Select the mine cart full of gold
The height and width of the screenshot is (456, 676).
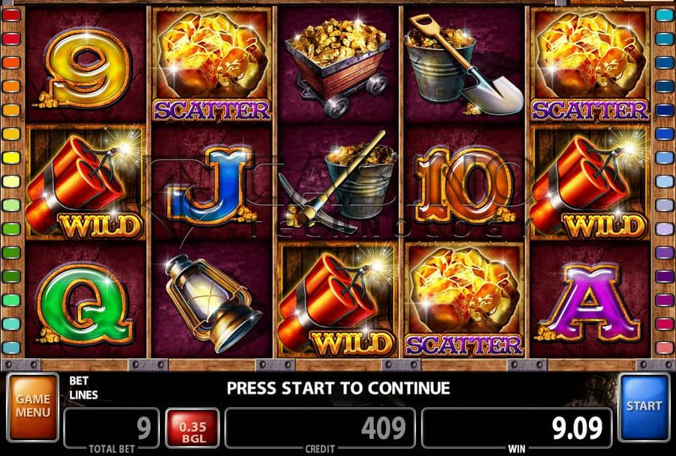pyautogui.click(x=337, y=66)
